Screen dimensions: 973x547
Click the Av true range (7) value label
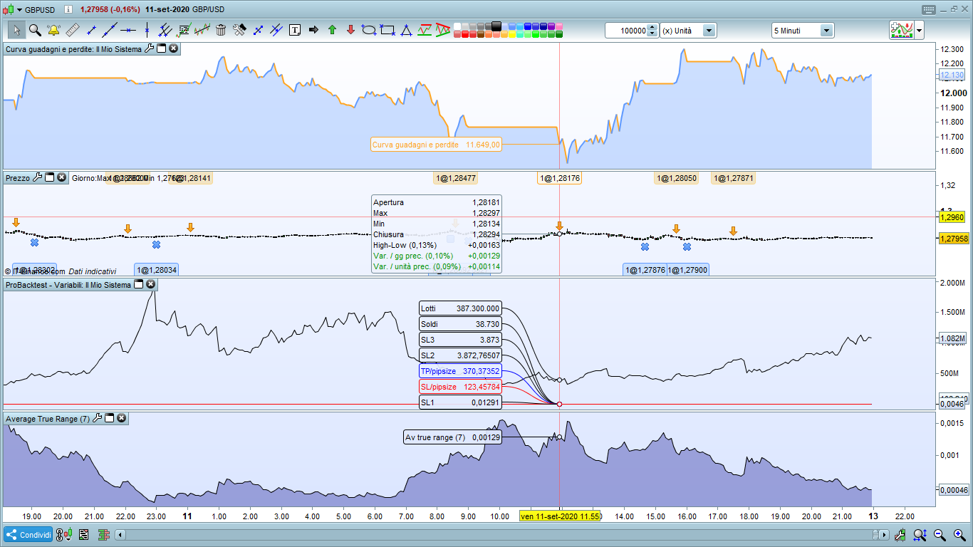(452, 437)
